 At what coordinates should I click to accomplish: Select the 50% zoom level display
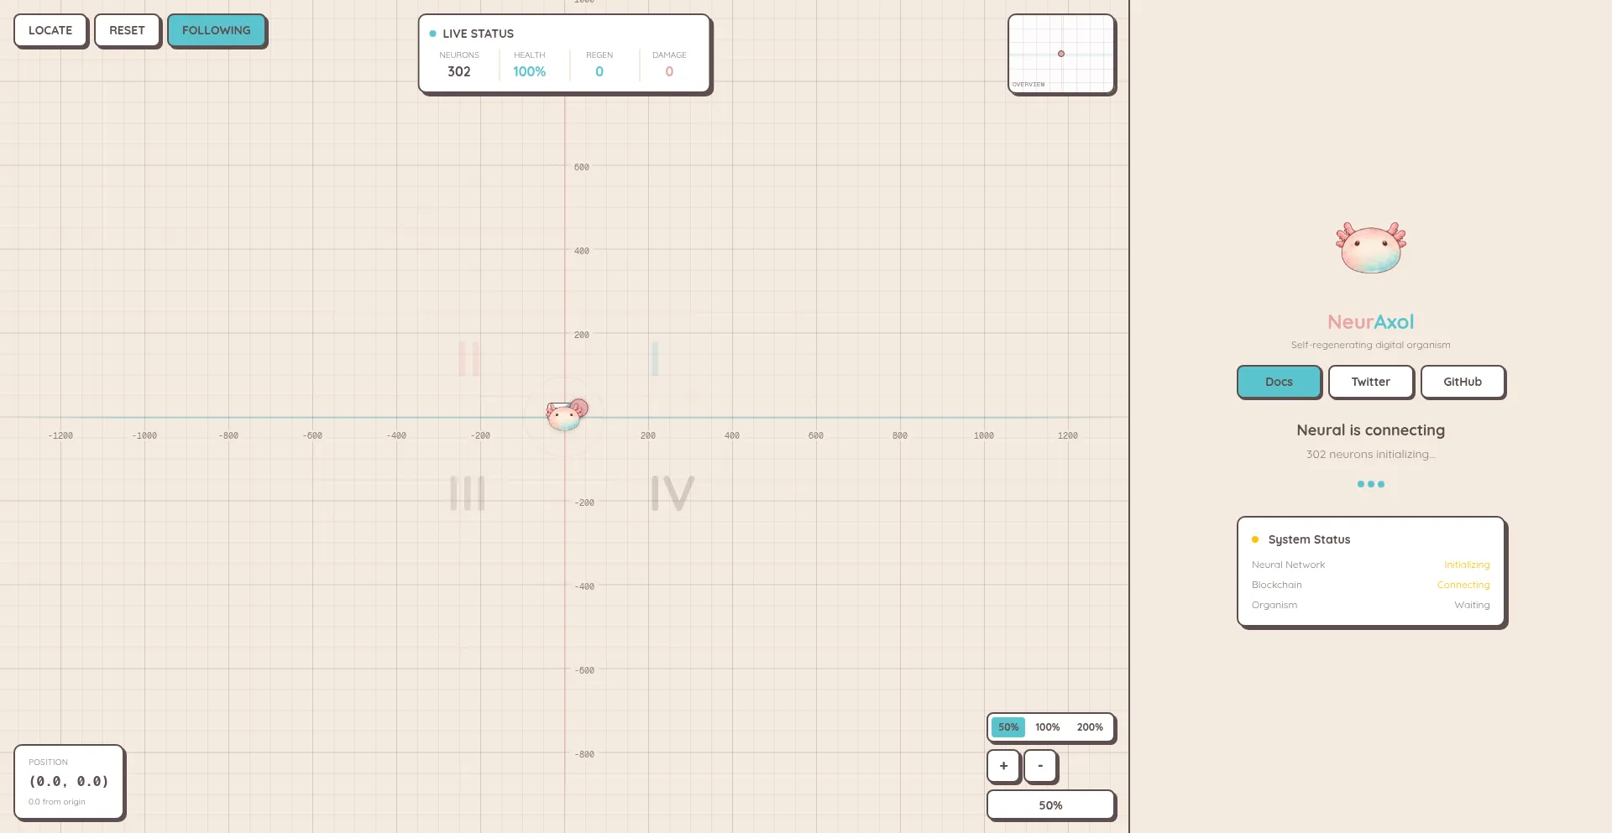tap(1050, 804)
